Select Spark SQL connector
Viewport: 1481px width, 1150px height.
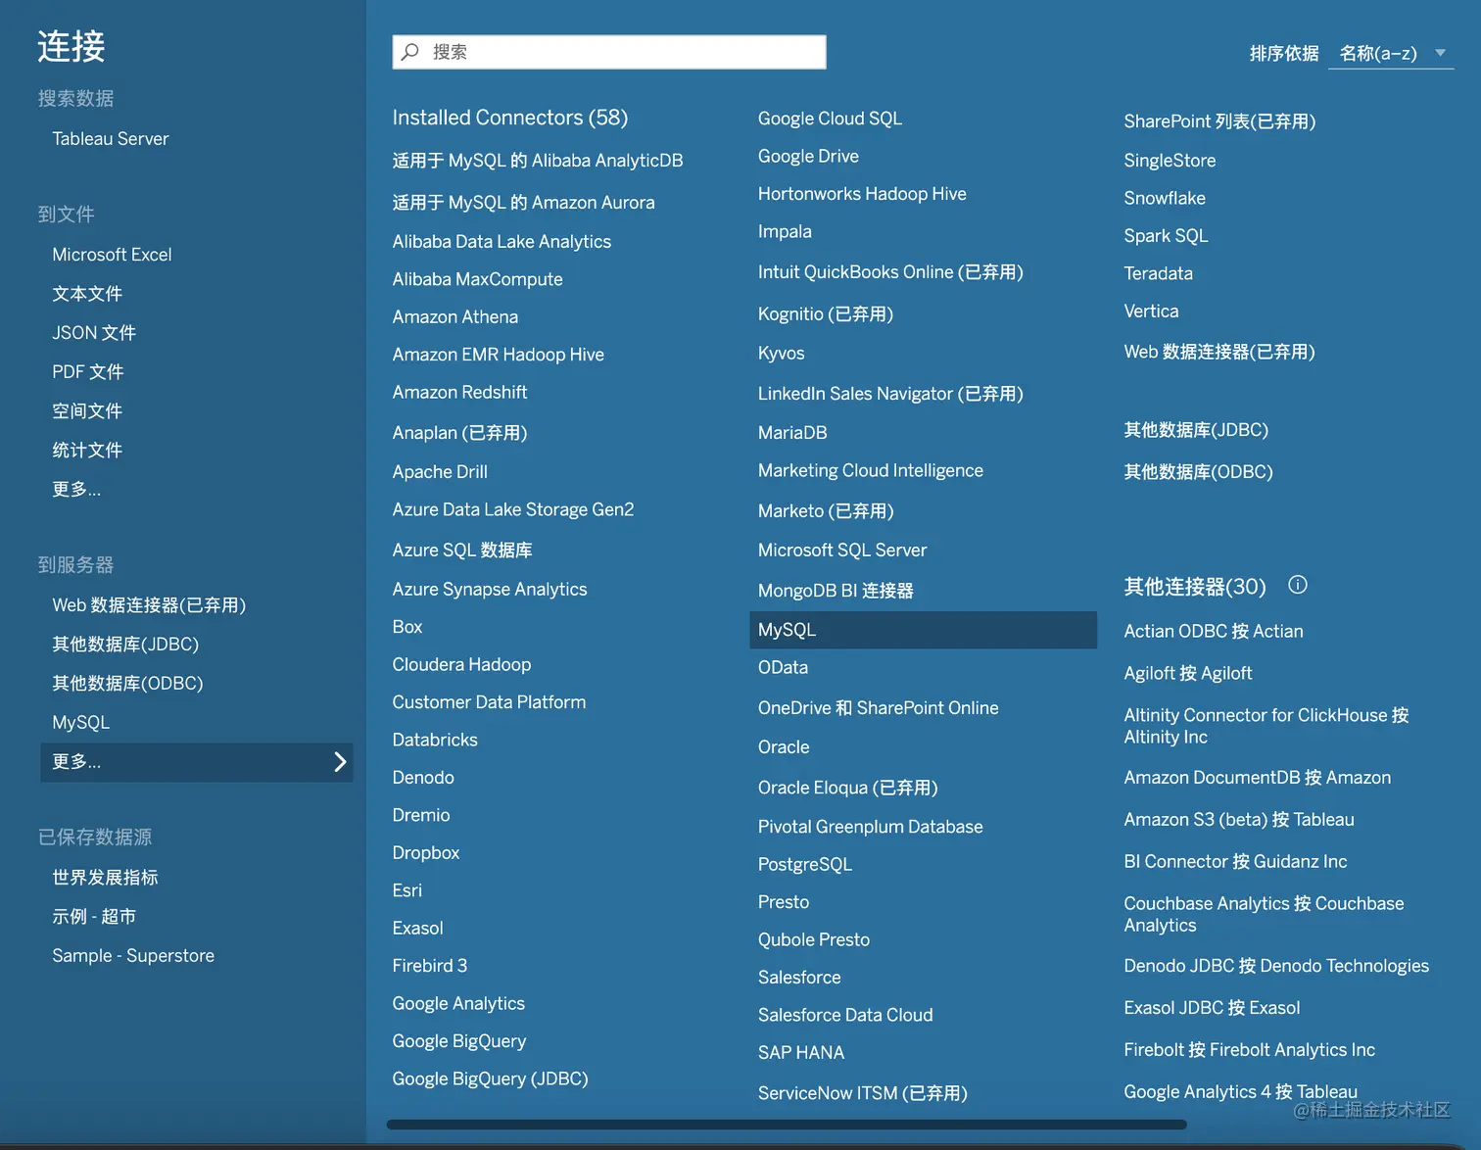[1166, 236]
